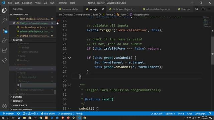Click the Open Changes compare icon
The height and width of the screenshot is (120, 214).
(x=197, y=9)
